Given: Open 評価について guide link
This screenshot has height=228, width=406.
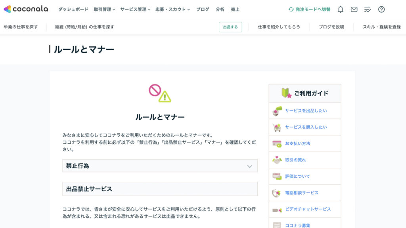Looking at the screenshot, I should [x=297, y=176].
